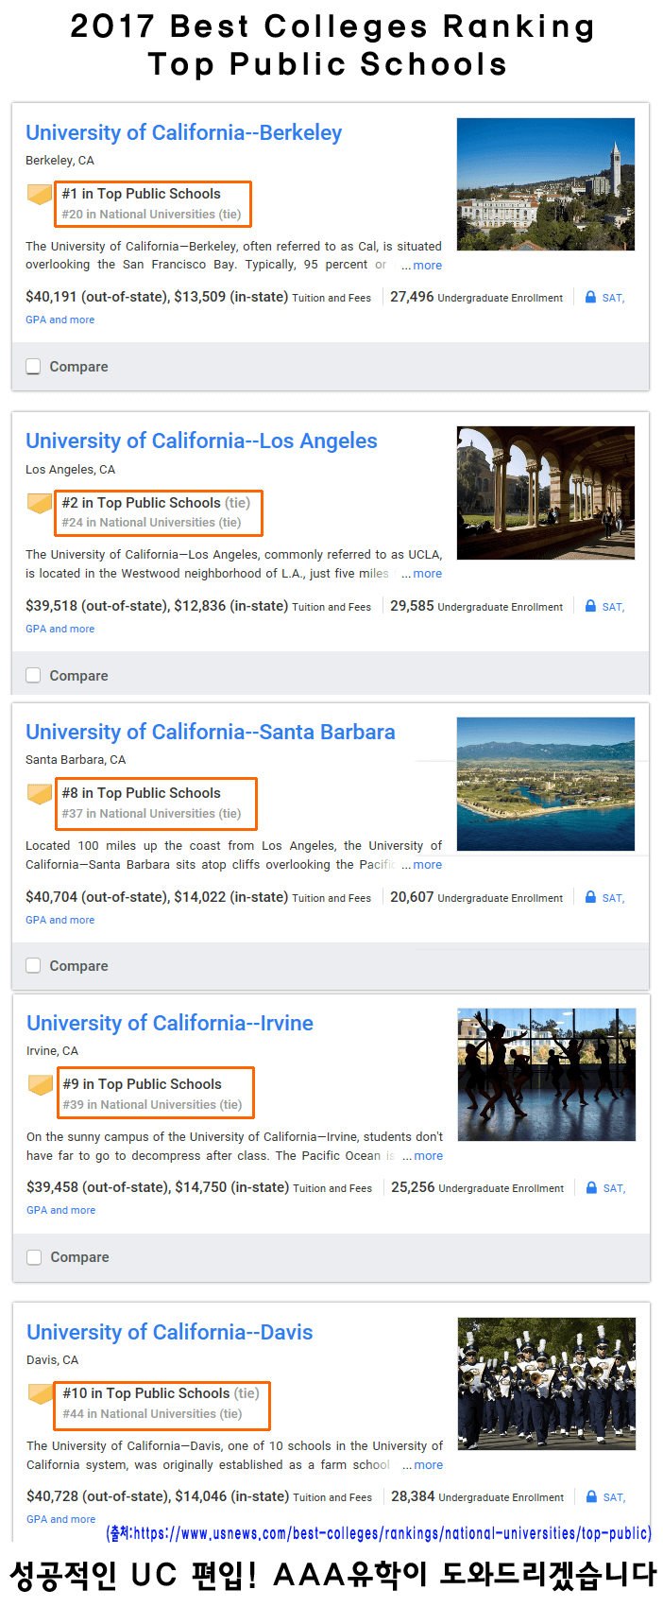Tick the Compare checkbox for UC Los Angeles
The width and height of the screenshot is (663, 1607).
point(33,676)
